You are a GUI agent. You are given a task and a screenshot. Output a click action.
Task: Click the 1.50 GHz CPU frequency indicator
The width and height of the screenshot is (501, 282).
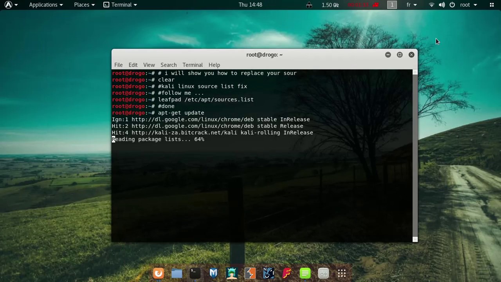[330, 5]
